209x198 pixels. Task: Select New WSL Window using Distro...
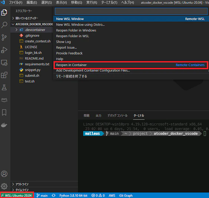pos(131,25)
